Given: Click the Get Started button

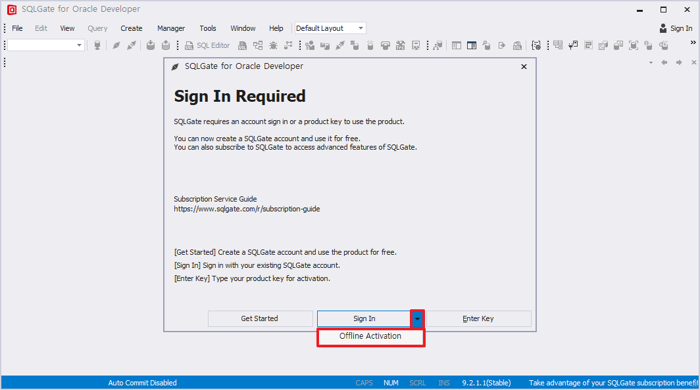Looking at the screenshot, I should click(x=260, y=318).
